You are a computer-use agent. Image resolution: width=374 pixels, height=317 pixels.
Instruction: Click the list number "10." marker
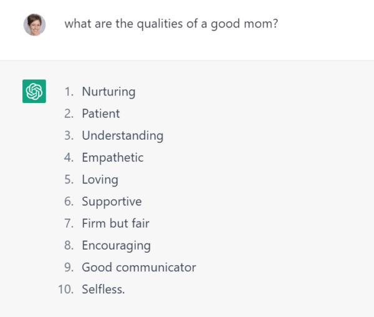point(66,290)
